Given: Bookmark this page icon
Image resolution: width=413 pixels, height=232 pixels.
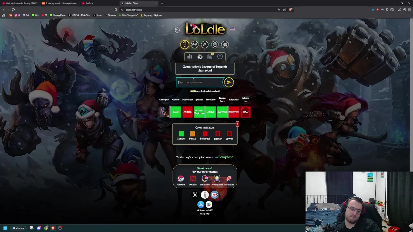Looking at the screenshot, I should click(x=116, y=10).
